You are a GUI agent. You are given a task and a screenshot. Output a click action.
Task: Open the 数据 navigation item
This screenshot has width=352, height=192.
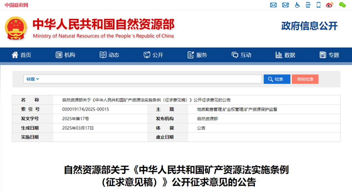click(x=286, y=55)
